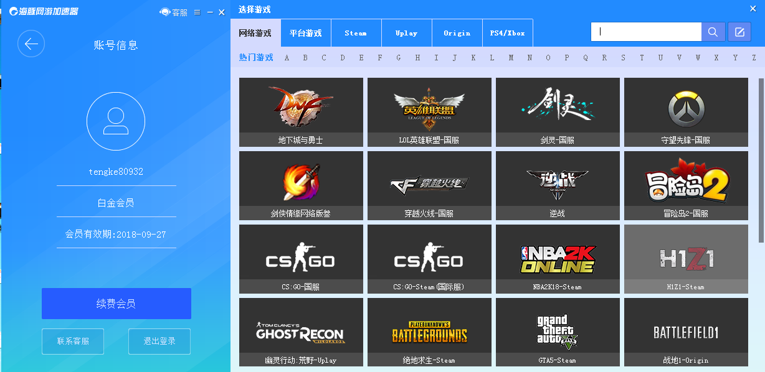
Task: Filter by 热门游戏 popular games
Action: coord(255,57)
